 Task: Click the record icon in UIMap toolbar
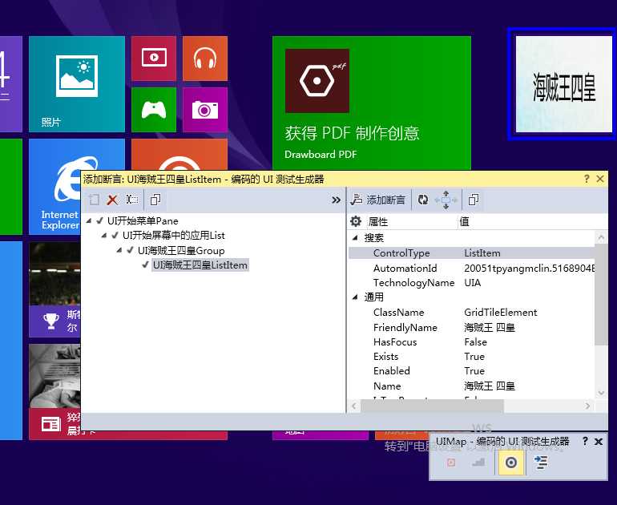451,462
